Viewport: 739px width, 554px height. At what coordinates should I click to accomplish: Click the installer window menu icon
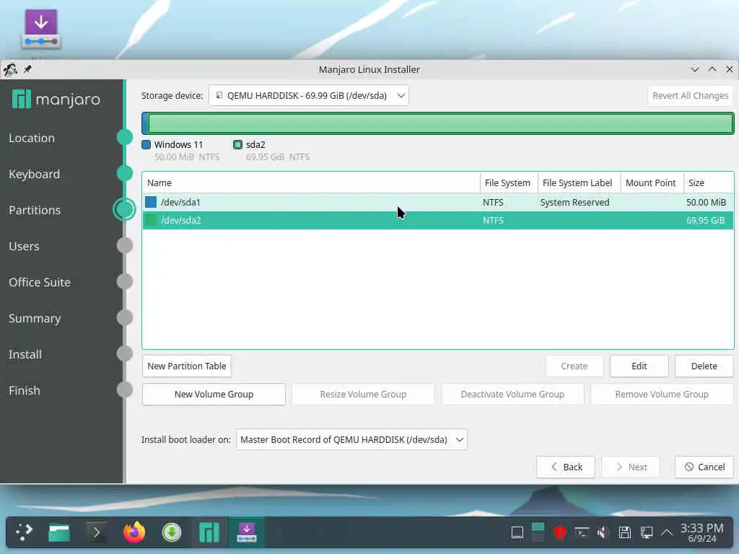click(x=10, y=70)
